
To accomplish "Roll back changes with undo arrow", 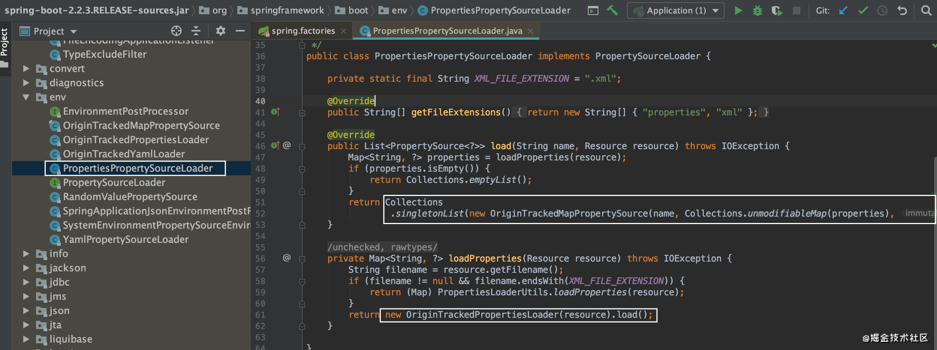I will 902,10.
